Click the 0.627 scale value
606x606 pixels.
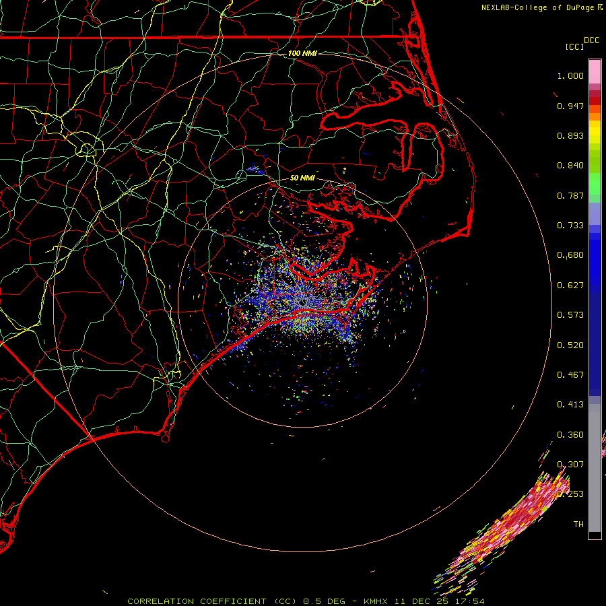570,285
